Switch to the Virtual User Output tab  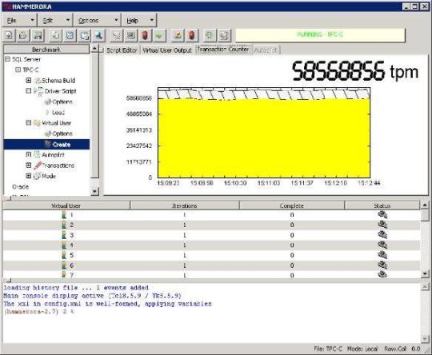[167, 50]
